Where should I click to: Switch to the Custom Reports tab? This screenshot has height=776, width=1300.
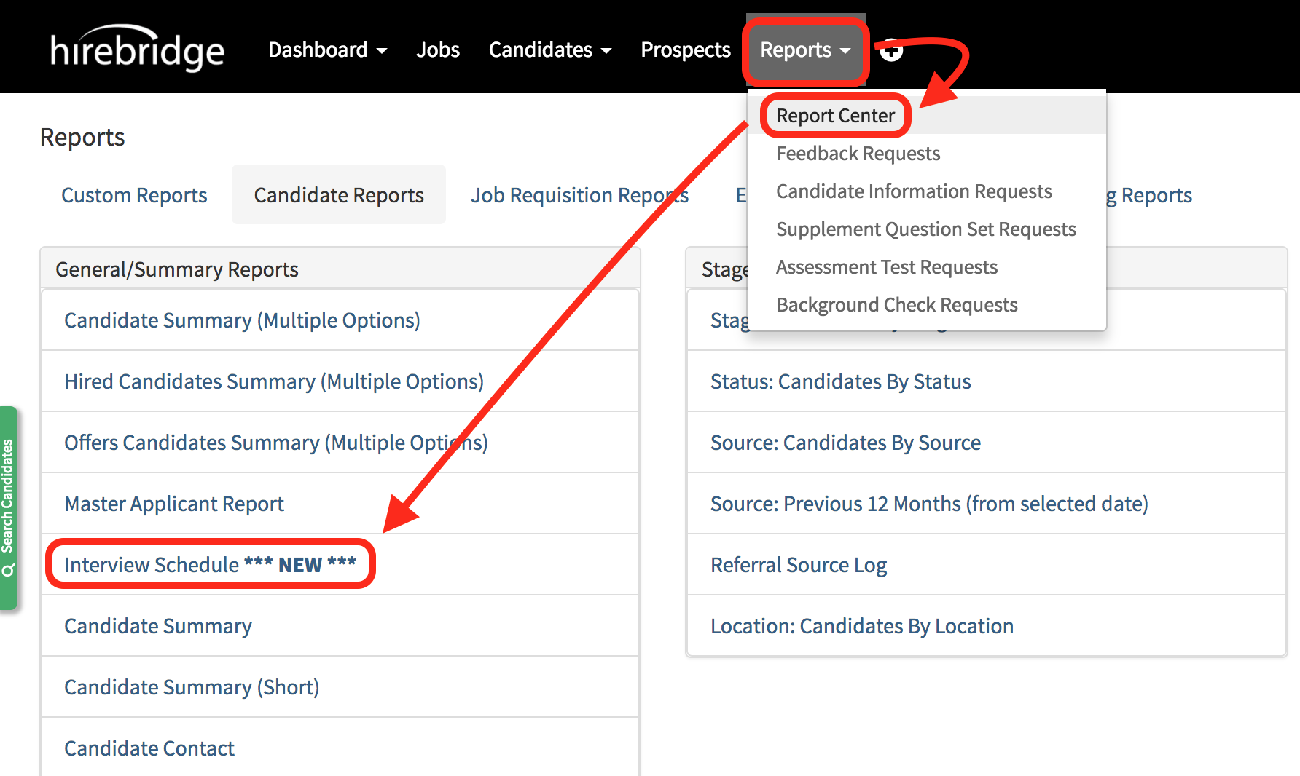click(x=134, y=194)
